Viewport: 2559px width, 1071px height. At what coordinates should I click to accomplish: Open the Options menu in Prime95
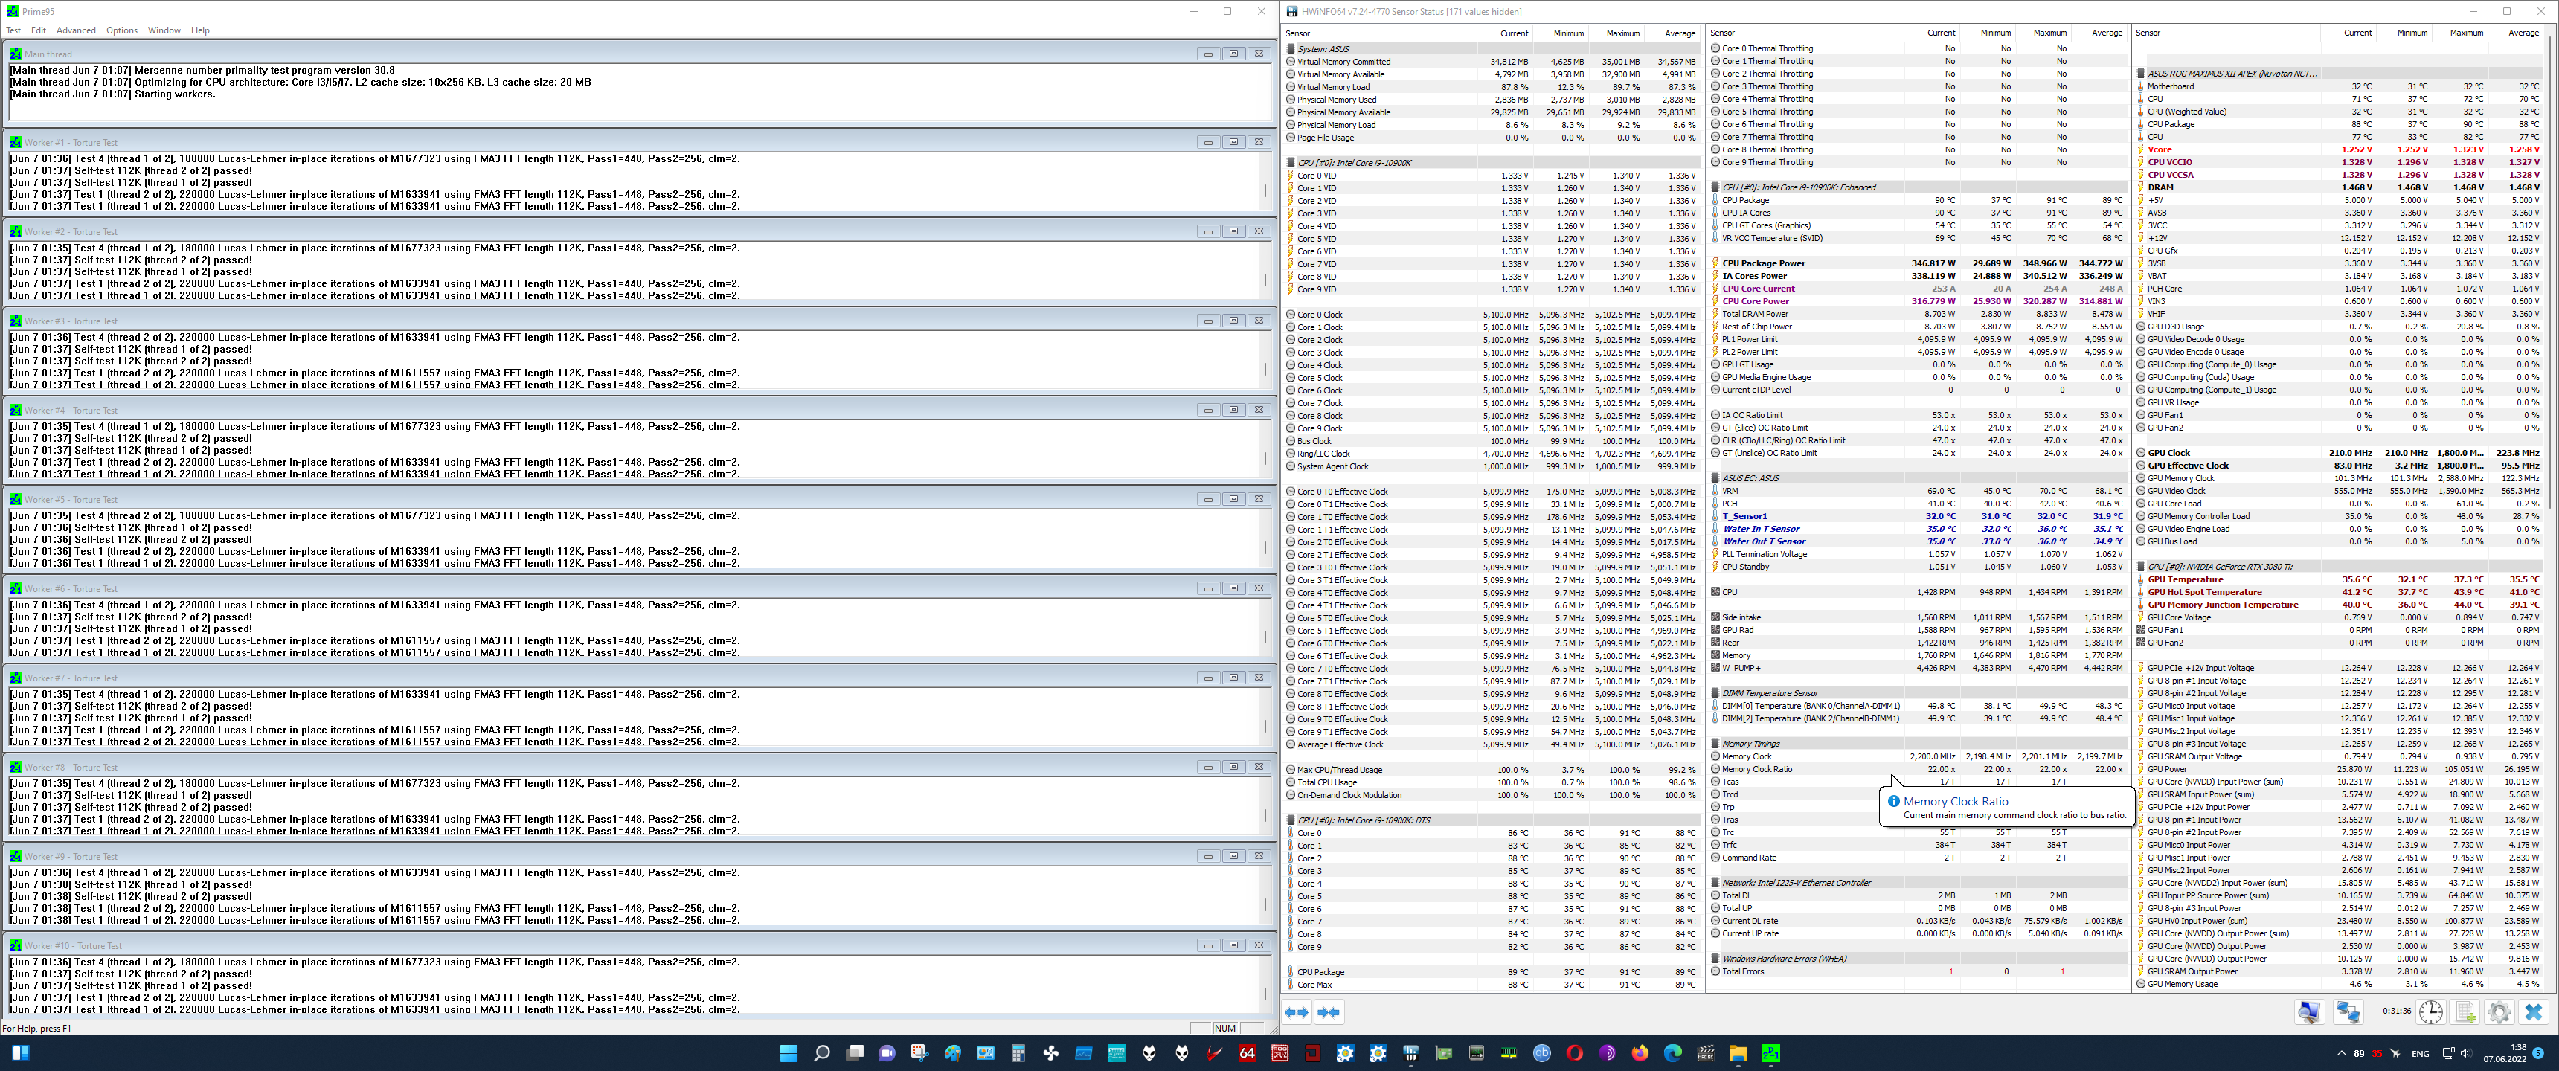click(121, 30)
